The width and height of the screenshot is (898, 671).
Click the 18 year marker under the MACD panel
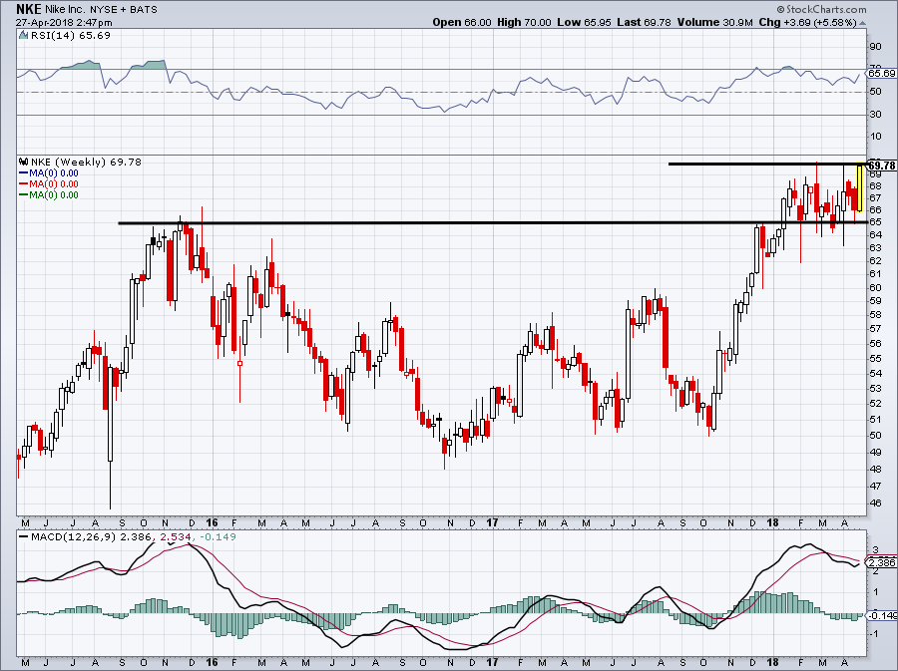(772, 663)
